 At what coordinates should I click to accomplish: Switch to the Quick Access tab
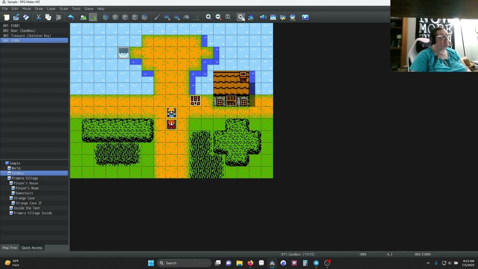pyautogui.click(x=32, y=248)
